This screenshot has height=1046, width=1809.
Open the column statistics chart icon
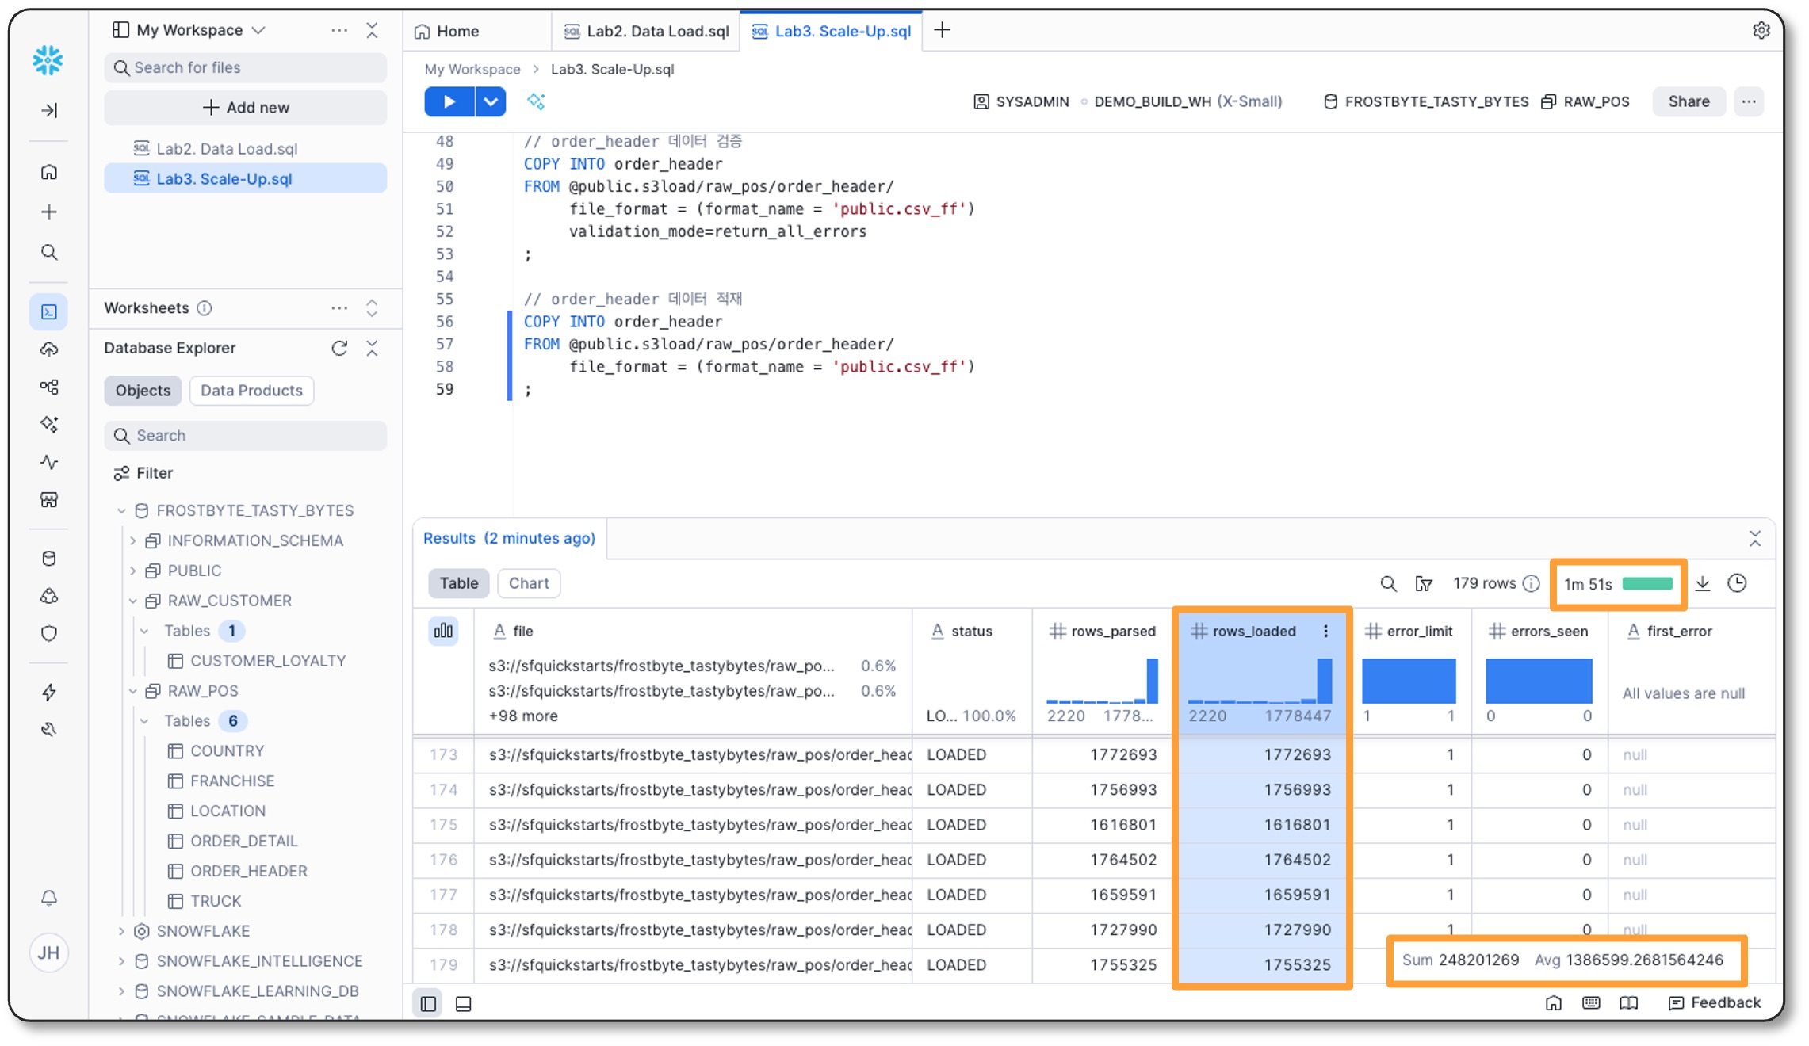tap(443, 632)
